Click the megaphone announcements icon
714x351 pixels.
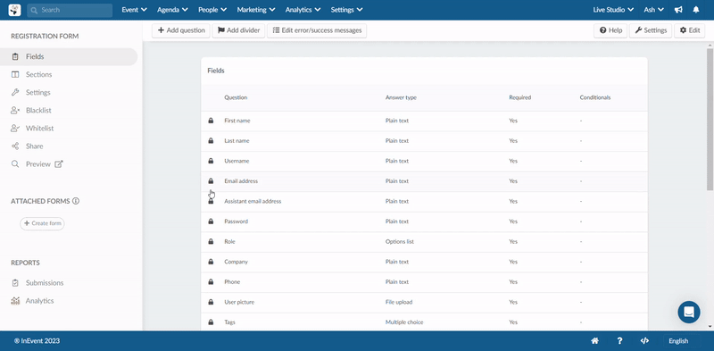click(678, 10)
